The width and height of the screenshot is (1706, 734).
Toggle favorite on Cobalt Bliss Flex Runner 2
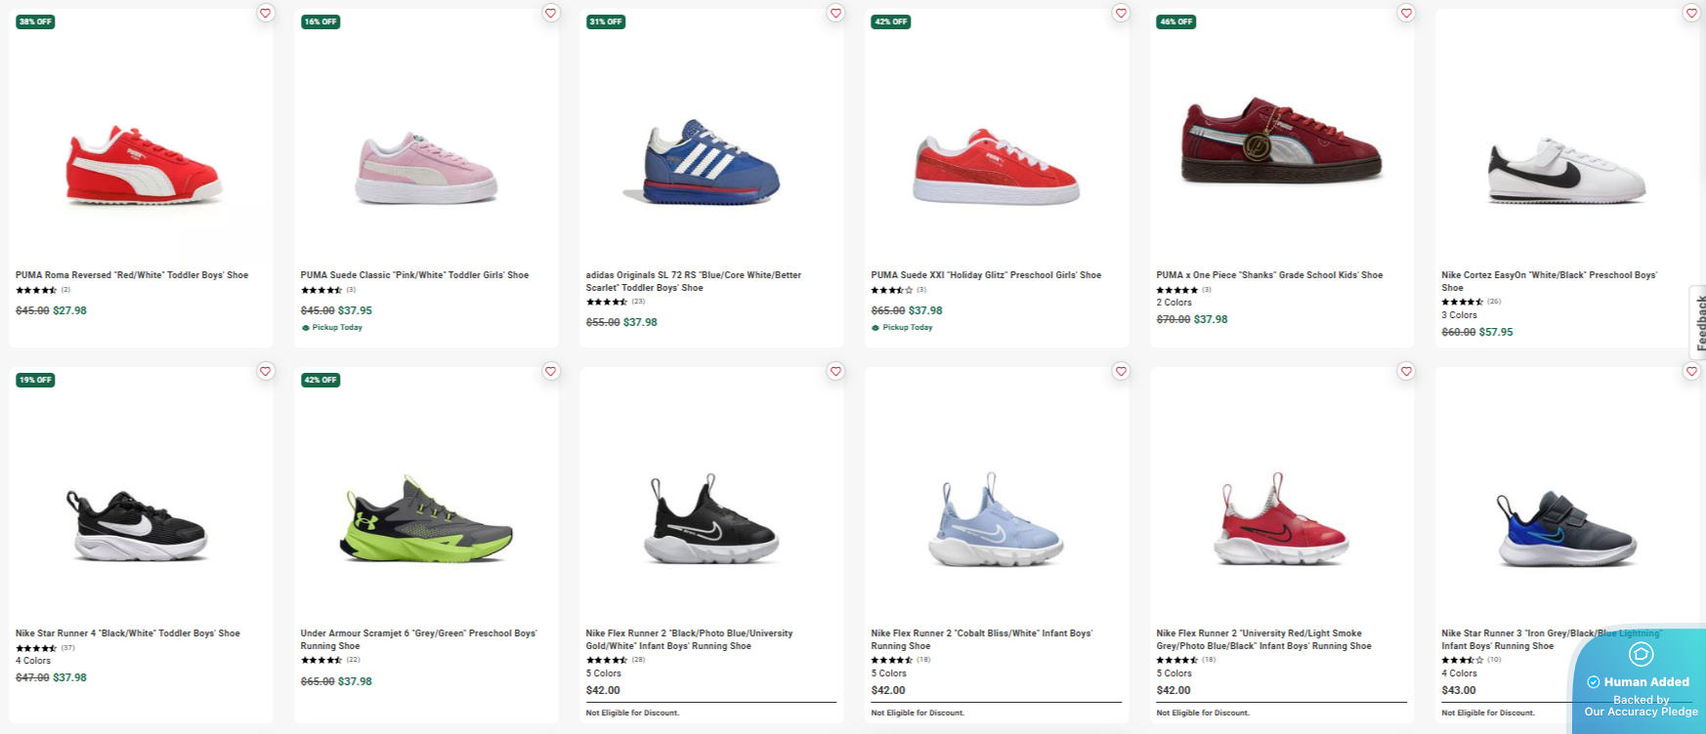tap(1121, 372)
